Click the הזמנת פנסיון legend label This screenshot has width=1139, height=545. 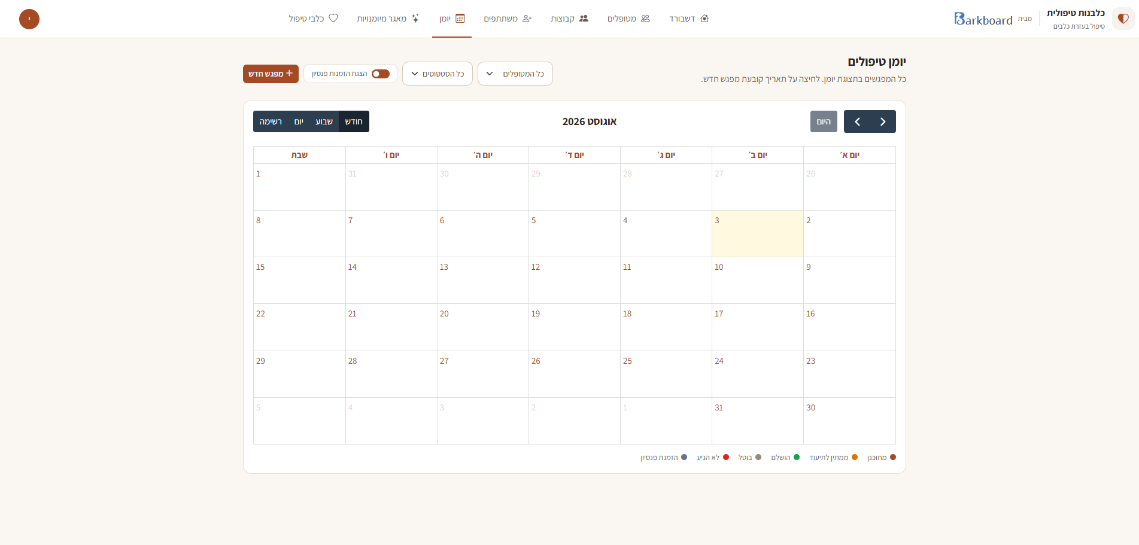coord(659,458)
